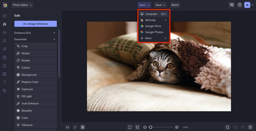Image resolution: width=256 pixels, height=131 pixels.
Task: Select the Beautify tool
Action: pos(36,110)
